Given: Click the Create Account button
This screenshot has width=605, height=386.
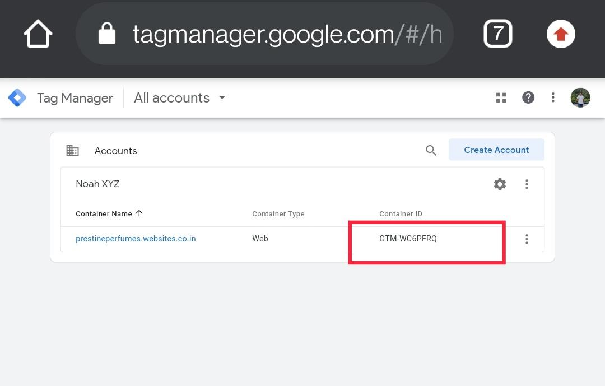Looking at the screenshot, I should [496, 150].
